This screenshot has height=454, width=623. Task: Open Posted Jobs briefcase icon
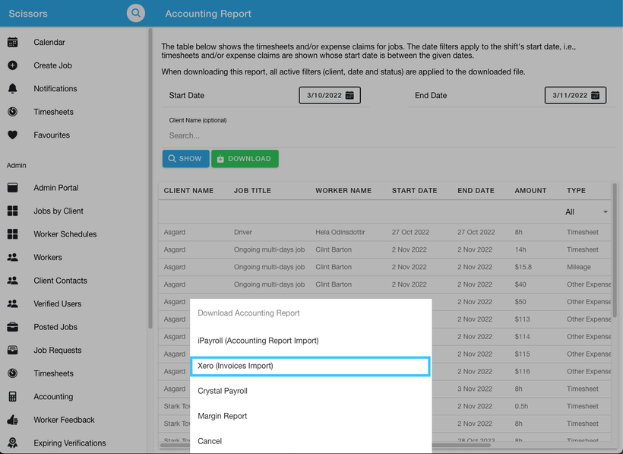point(13,327)
